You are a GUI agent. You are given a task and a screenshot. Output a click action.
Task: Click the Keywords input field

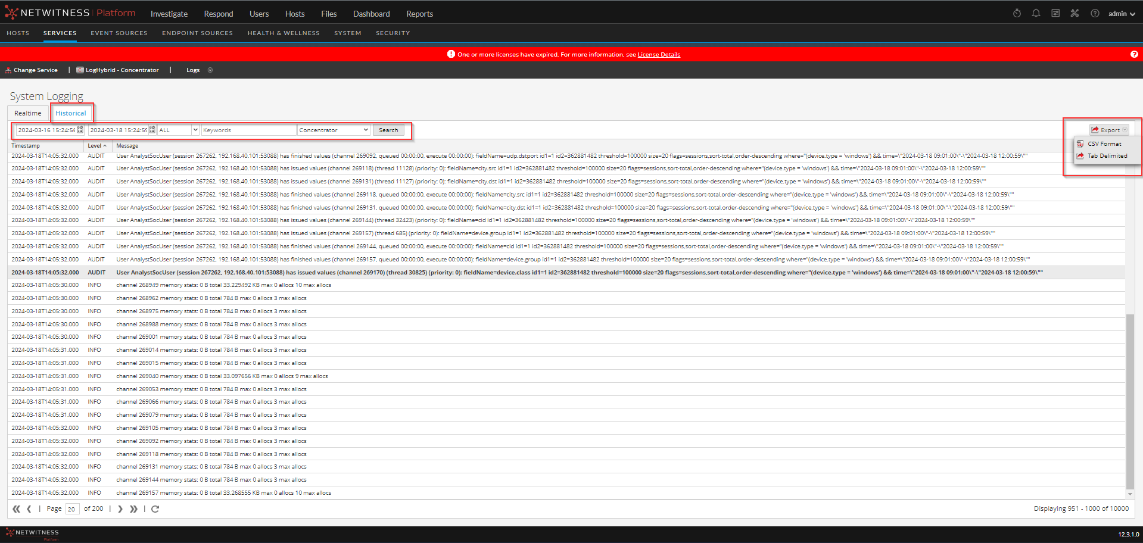(248, 130)
